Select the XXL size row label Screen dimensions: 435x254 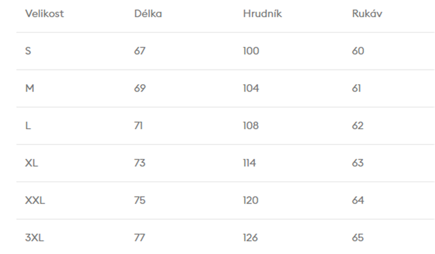point(35,200)
